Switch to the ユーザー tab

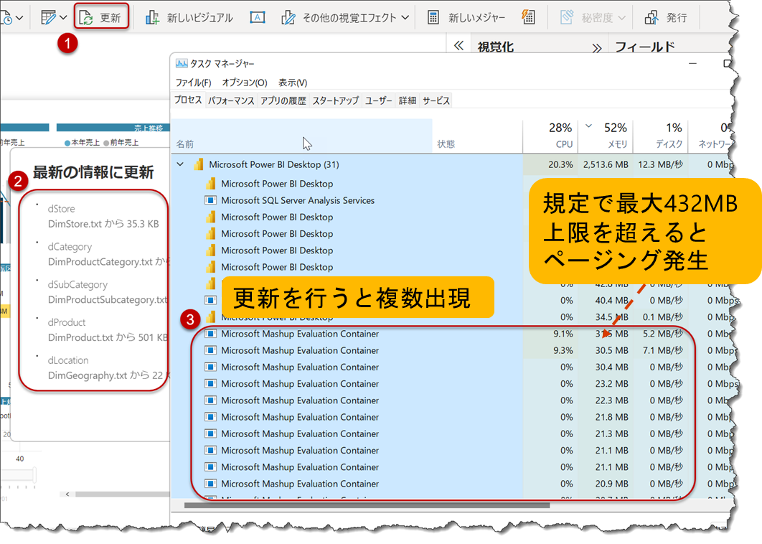tap(379, 100)
